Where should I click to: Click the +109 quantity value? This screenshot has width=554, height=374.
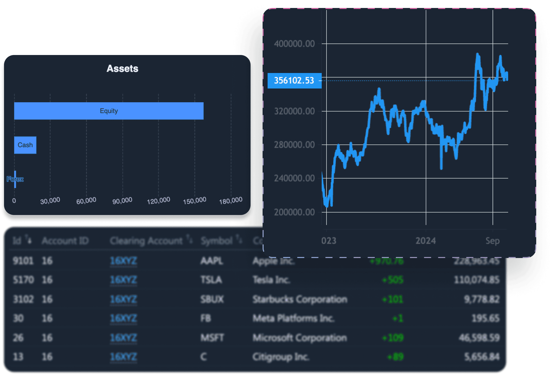(393, 338)
